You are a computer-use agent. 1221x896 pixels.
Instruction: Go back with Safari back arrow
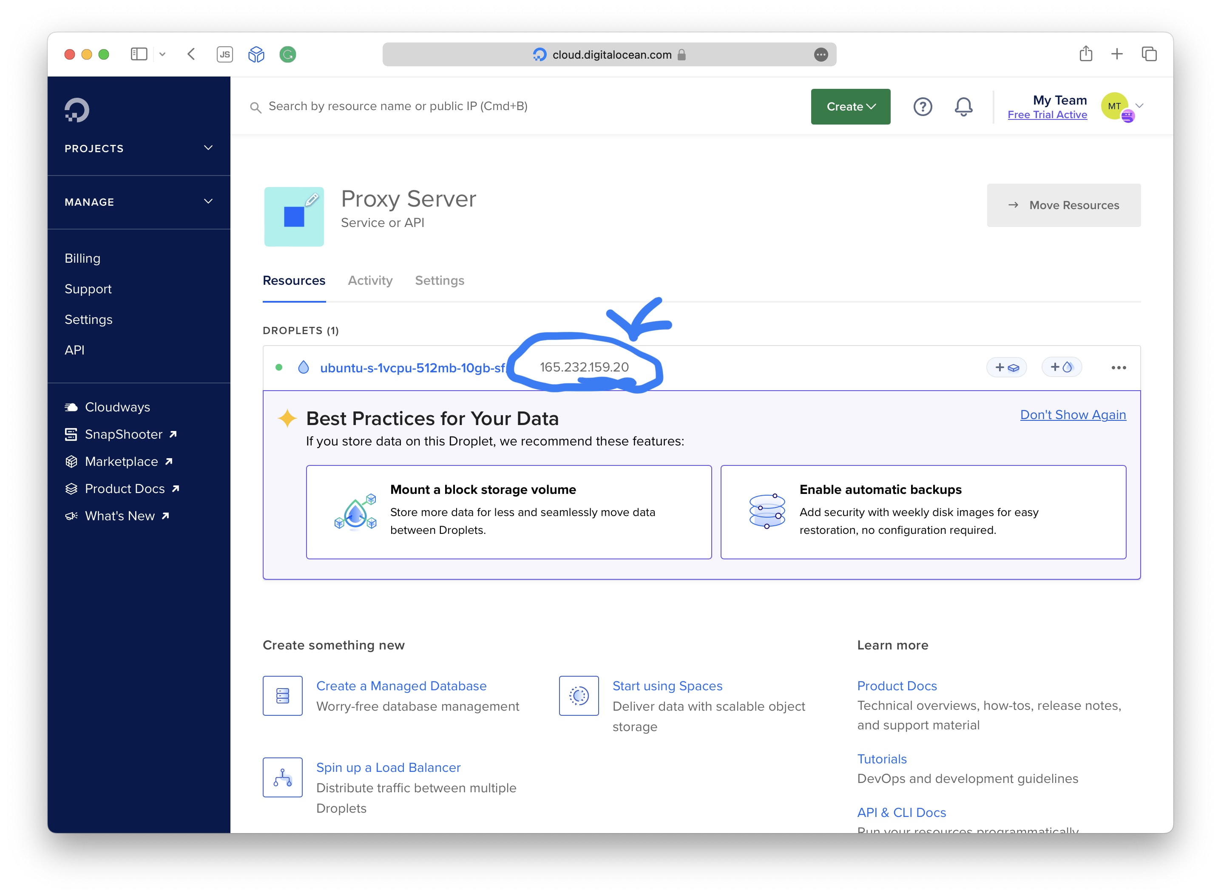[x=191, y=54]
